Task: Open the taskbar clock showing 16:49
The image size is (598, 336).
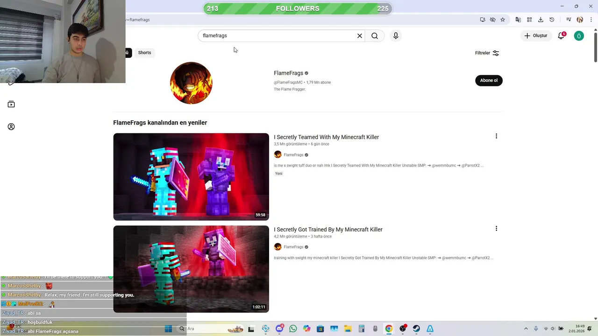Action: tap(577, 329)
